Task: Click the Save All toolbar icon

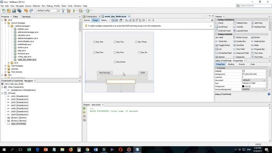Action: coord(19,11)
